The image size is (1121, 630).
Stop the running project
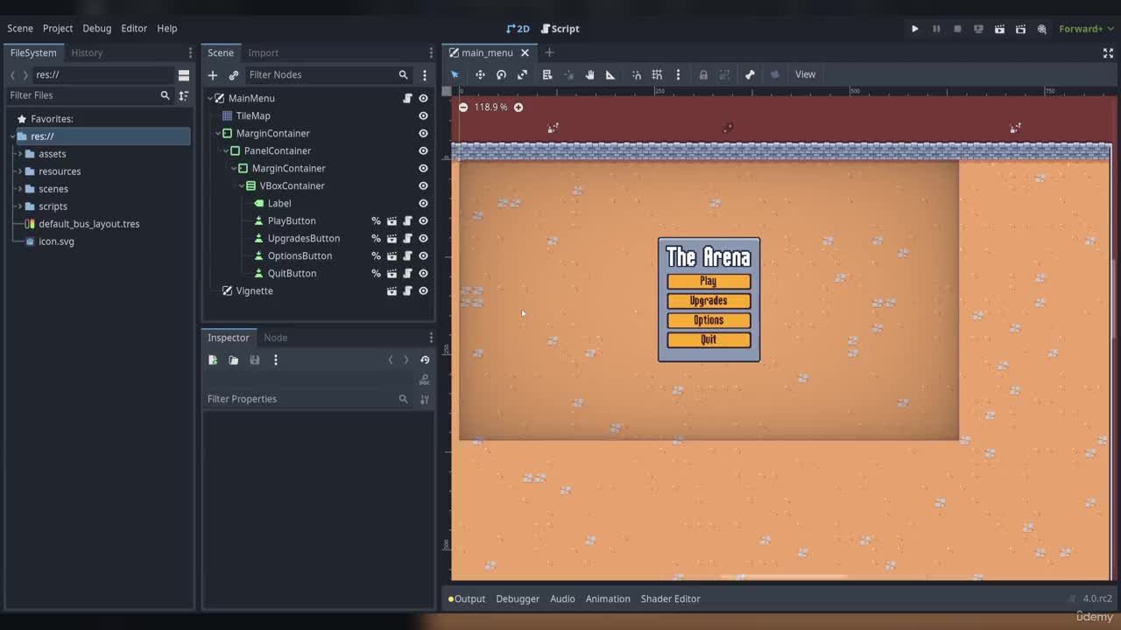(957, 29)
